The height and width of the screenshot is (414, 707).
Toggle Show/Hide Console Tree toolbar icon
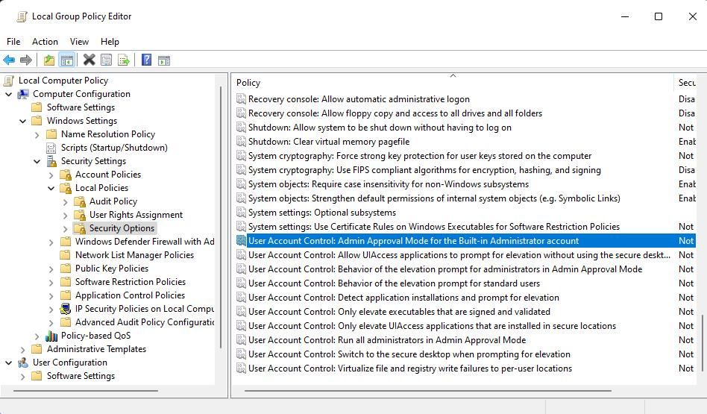pos(66,60)
